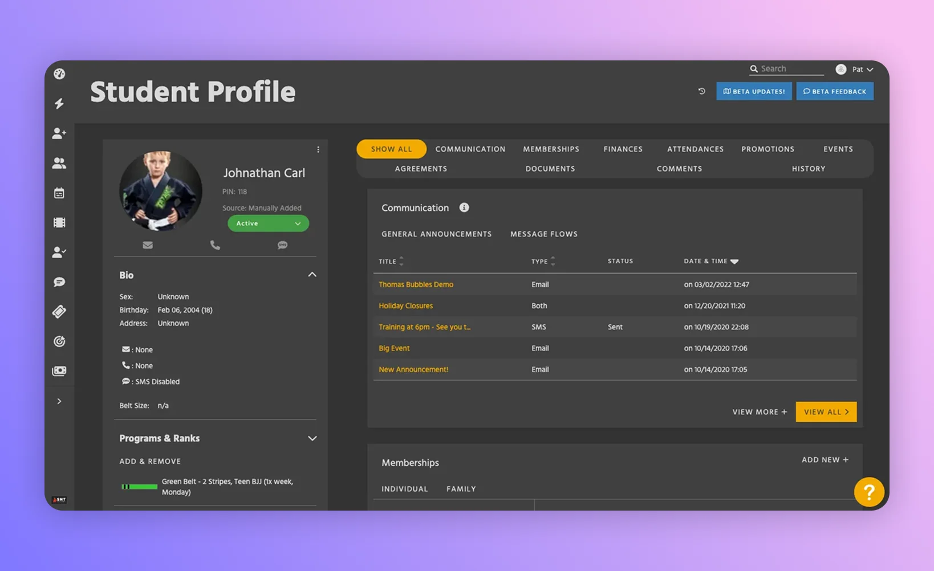
Task: Open the Active status dropdown
Action: 268,223
